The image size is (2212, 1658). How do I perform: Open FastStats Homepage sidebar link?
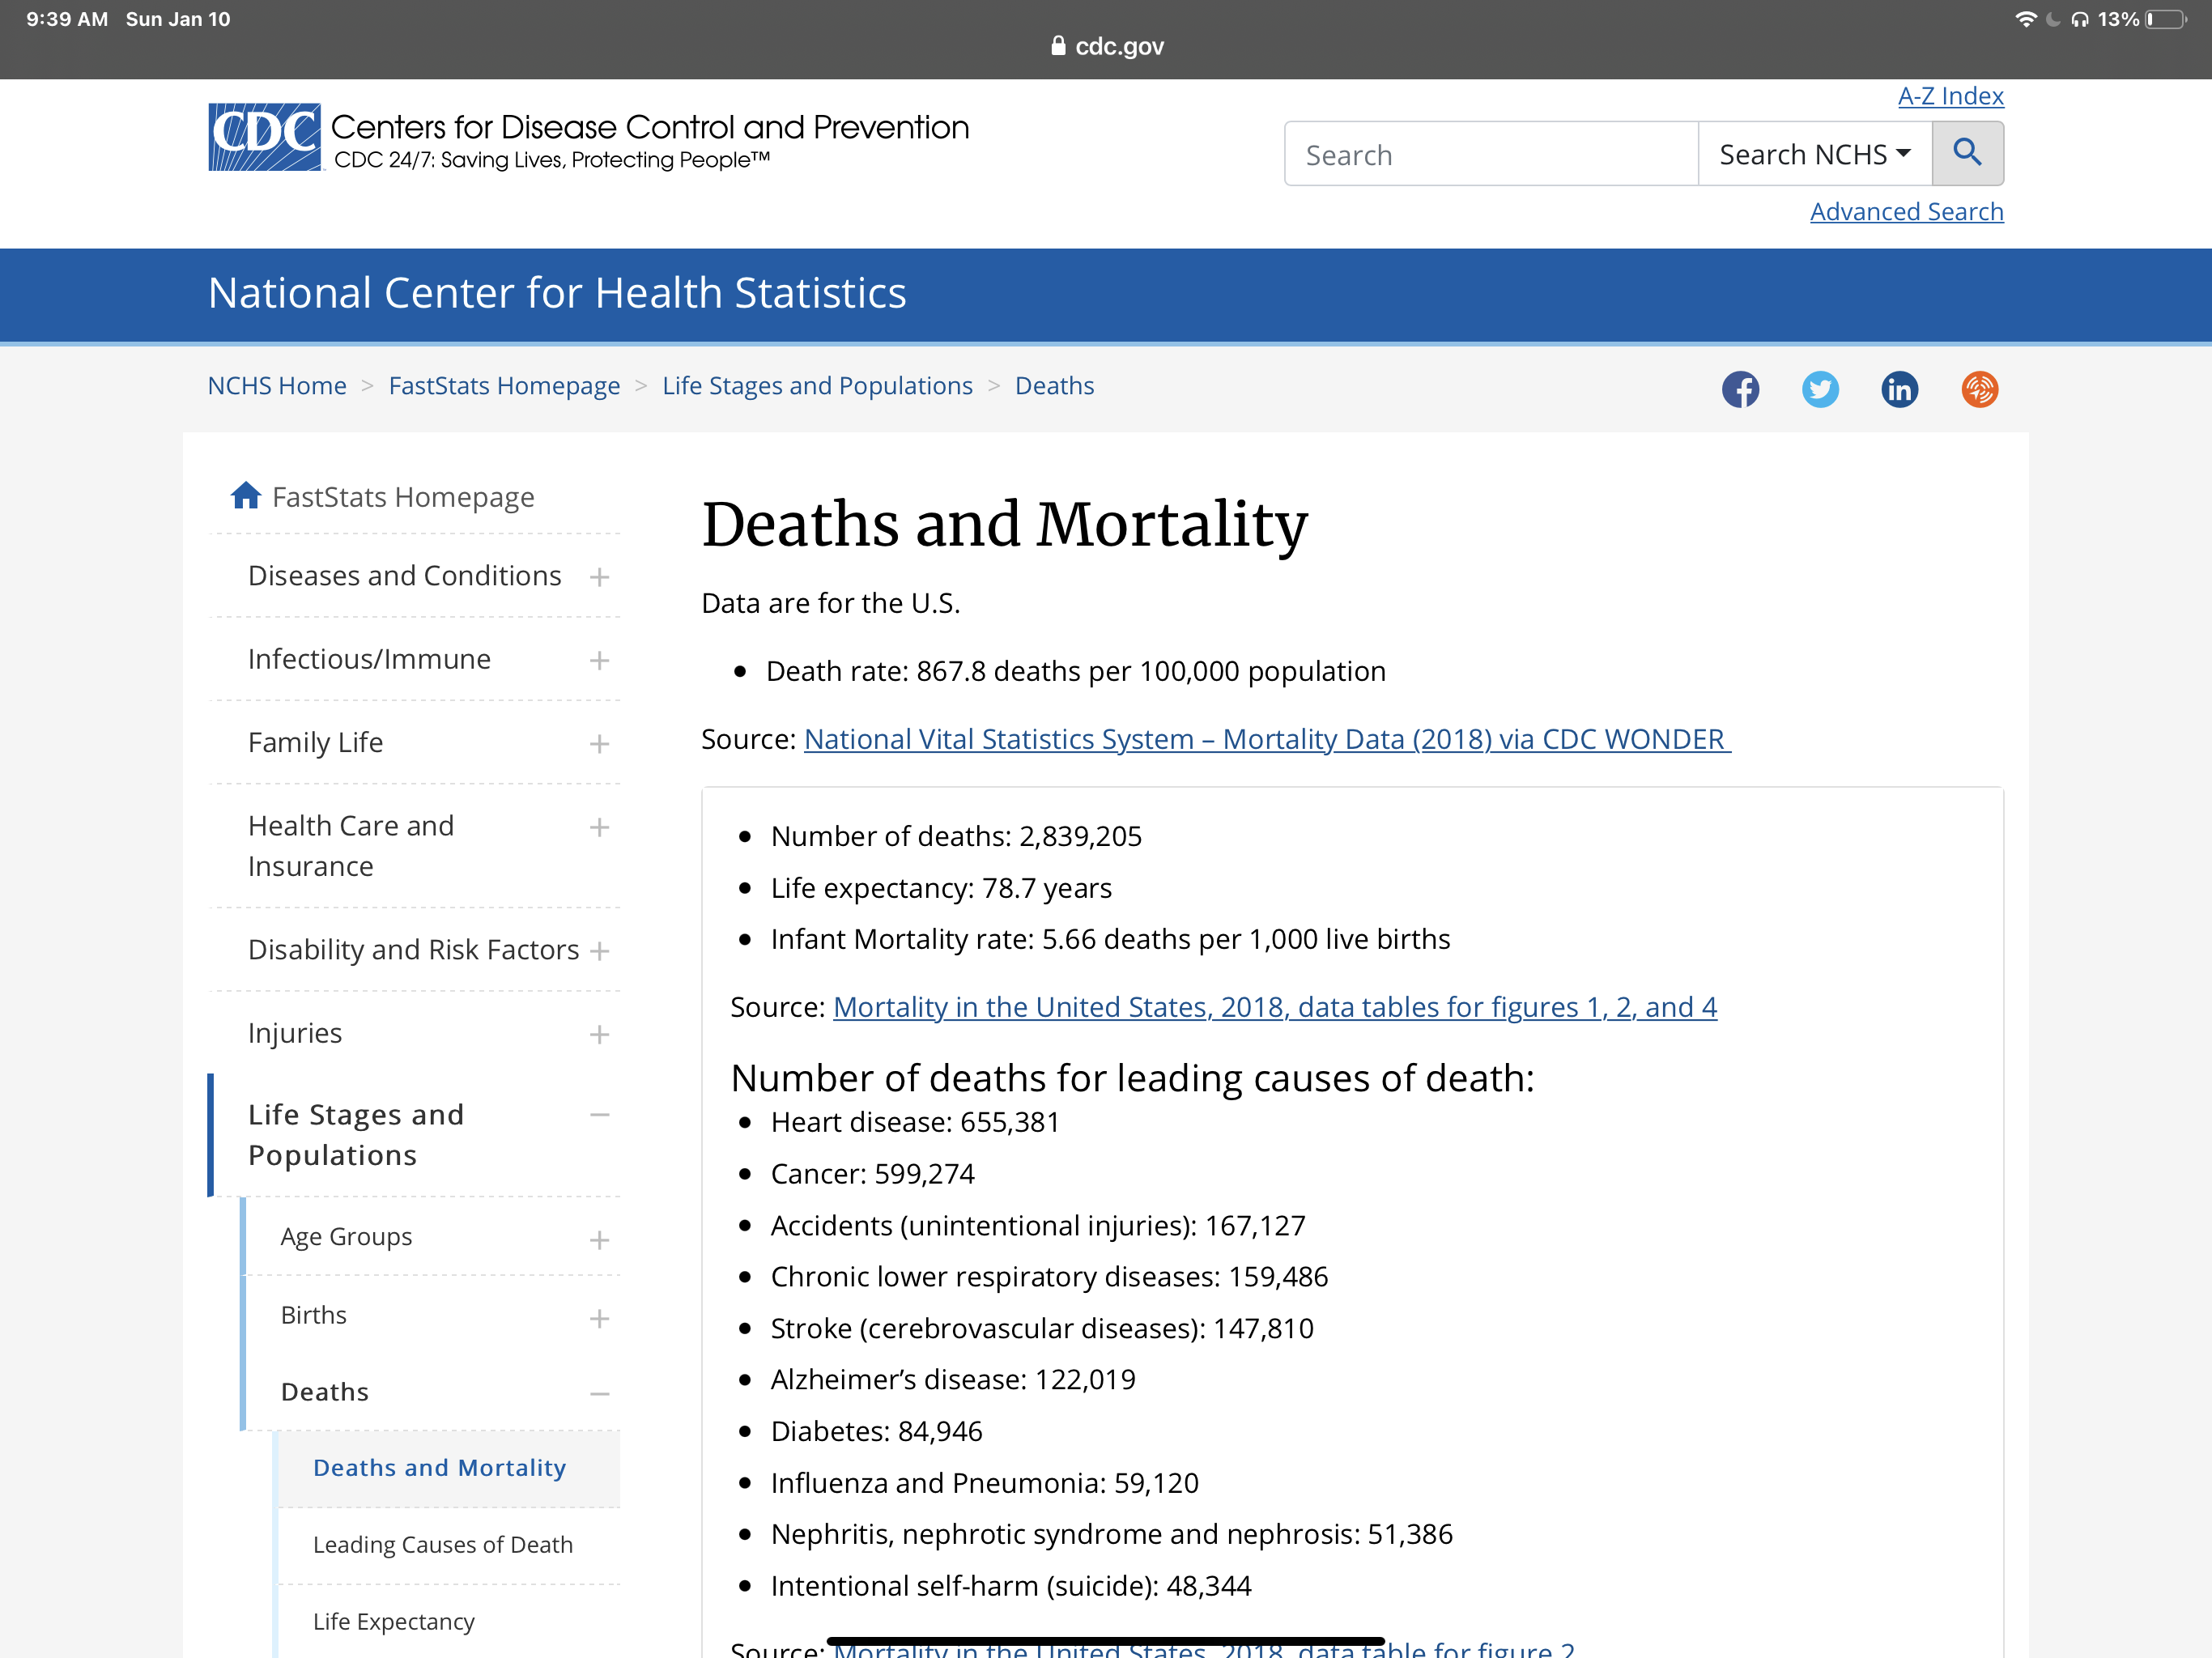[403, 497]
